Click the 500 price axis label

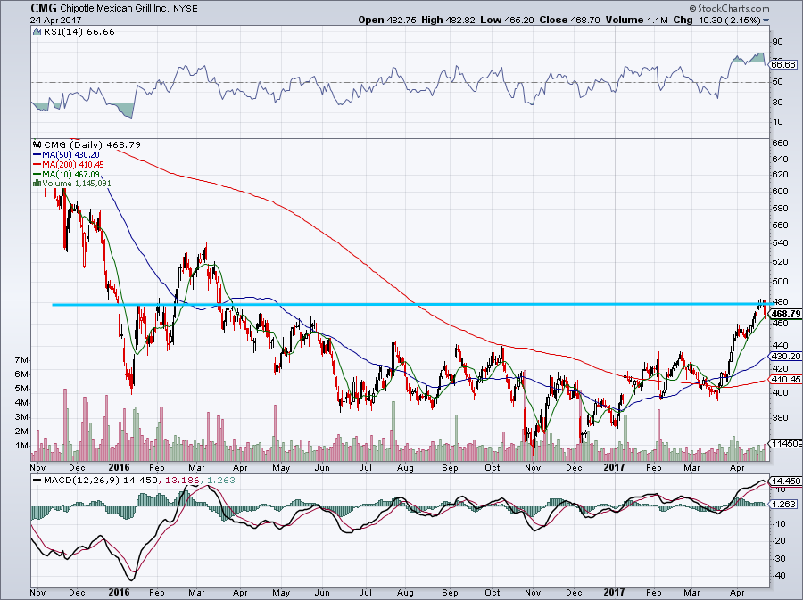(x=781, y=282)
